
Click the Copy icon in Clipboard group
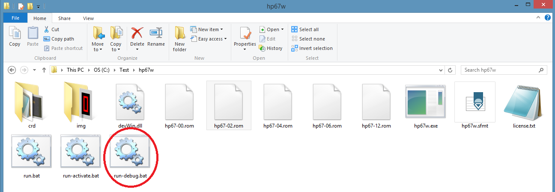[15, 37]
